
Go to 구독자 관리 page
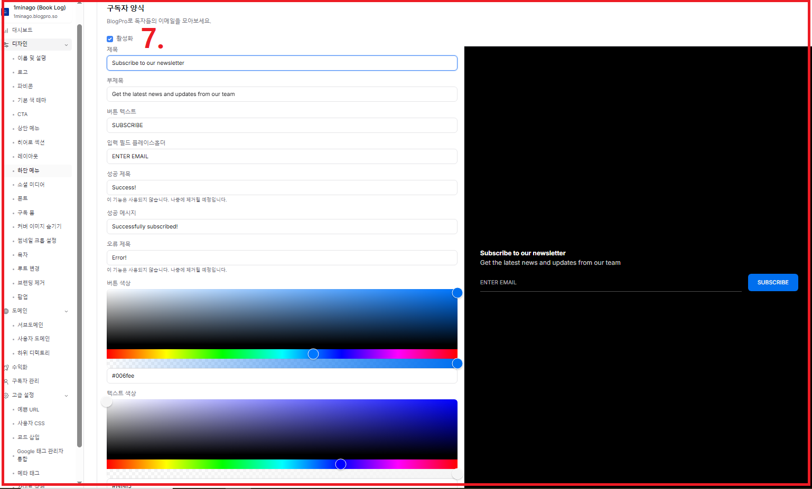(25, 381)
